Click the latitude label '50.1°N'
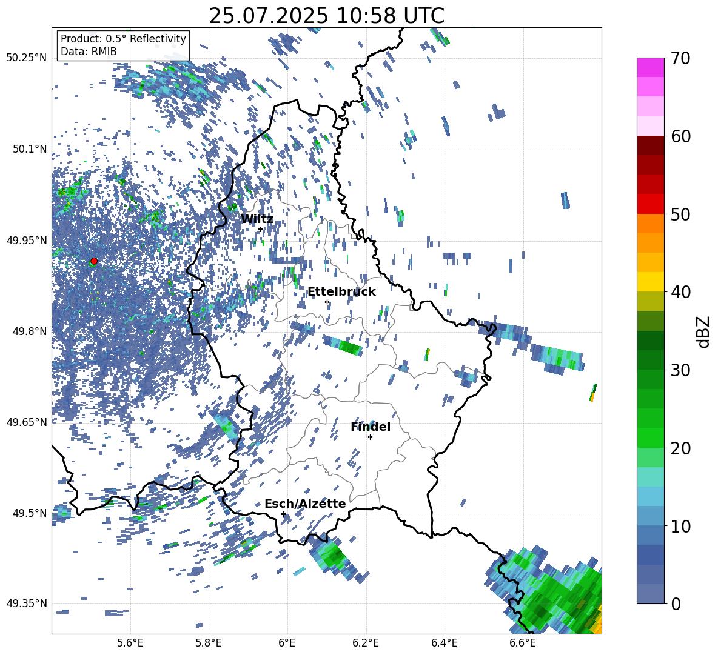 coord(29,149)
